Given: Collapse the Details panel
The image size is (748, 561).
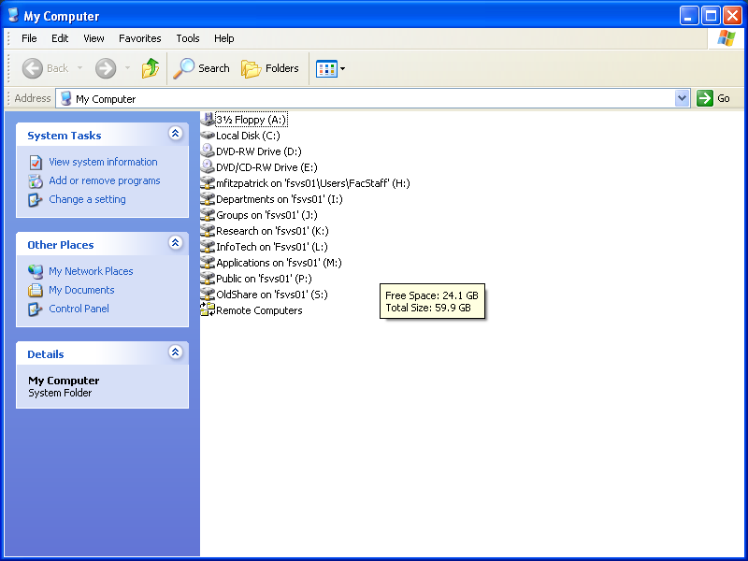Looking at the screenshot, I should point(176,352).
